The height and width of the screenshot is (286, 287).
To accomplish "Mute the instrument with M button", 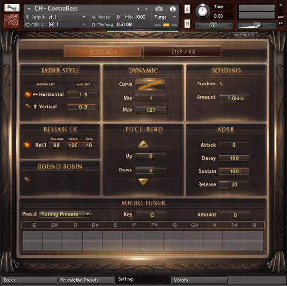I will tap(187, 23).
